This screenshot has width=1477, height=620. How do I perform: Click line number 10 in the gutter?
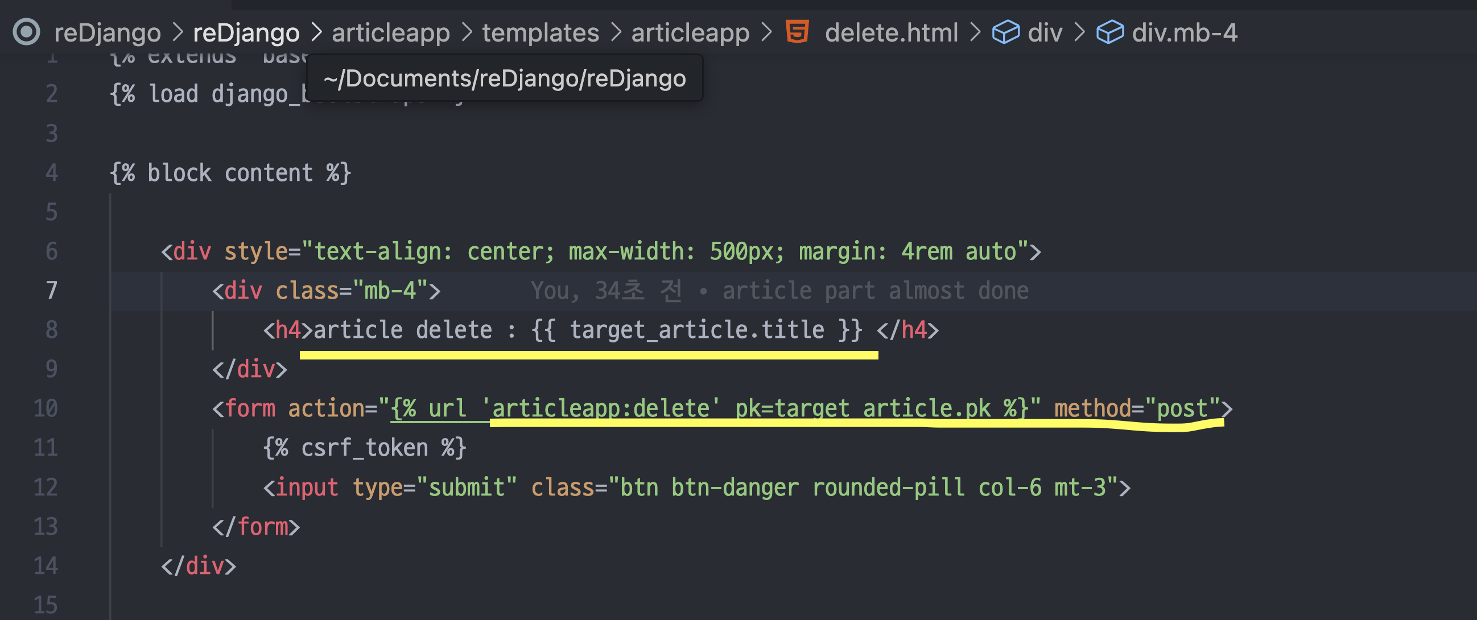[x=46, y=408]
